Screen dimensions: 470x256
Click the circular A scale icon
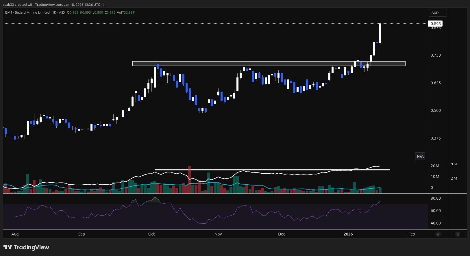pyautogui.click(x=438, y=234)
